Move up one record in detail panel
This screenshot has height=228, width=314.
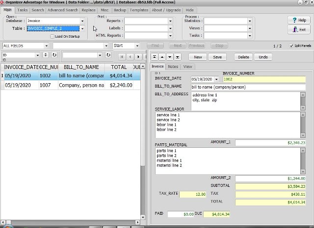click(162, 57)
